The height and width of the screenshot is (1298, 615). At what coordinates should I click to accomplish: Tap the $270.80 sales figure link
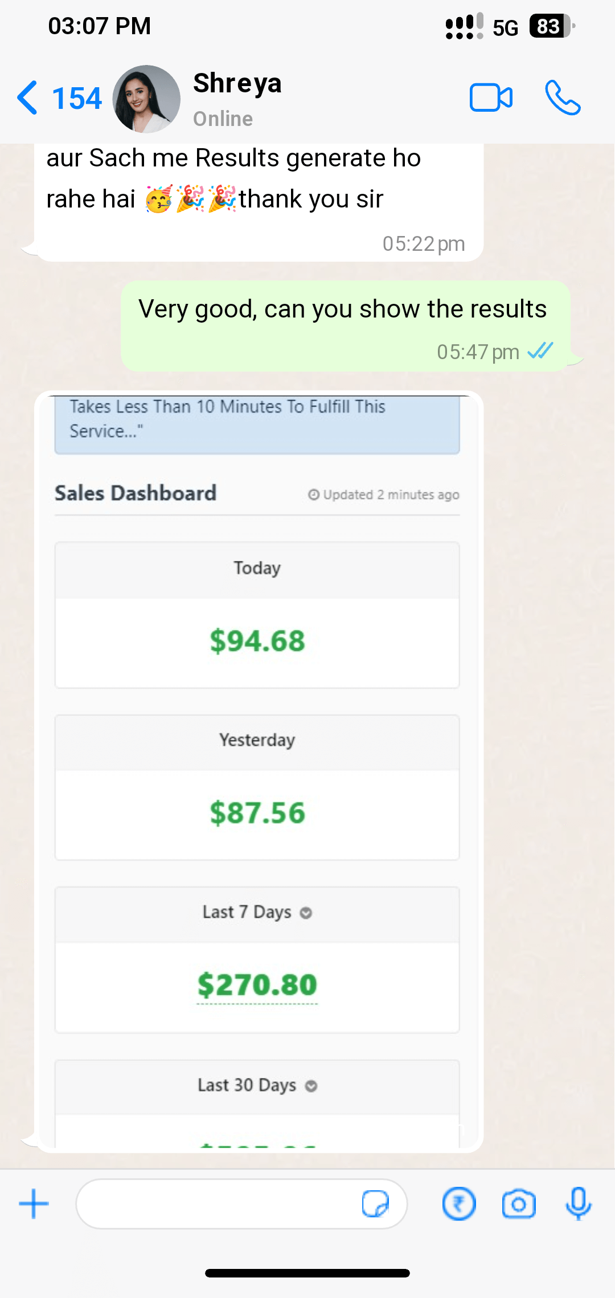(257, 985)
